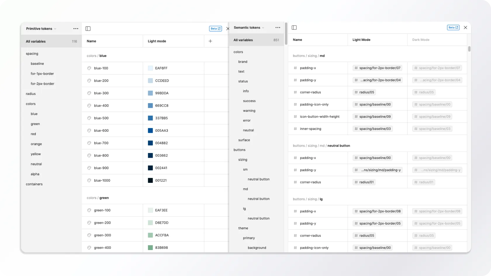Viewport: 491px width, 276px height.
Task: Open three-dot menu beside Primitive tokens
Action: [76, 29]
